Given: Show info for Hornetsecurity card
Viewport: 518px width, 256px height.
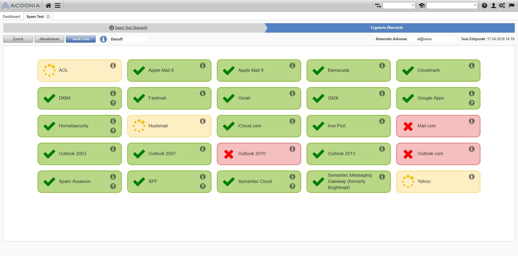Looking at the screenshot, I should [113, 121].
